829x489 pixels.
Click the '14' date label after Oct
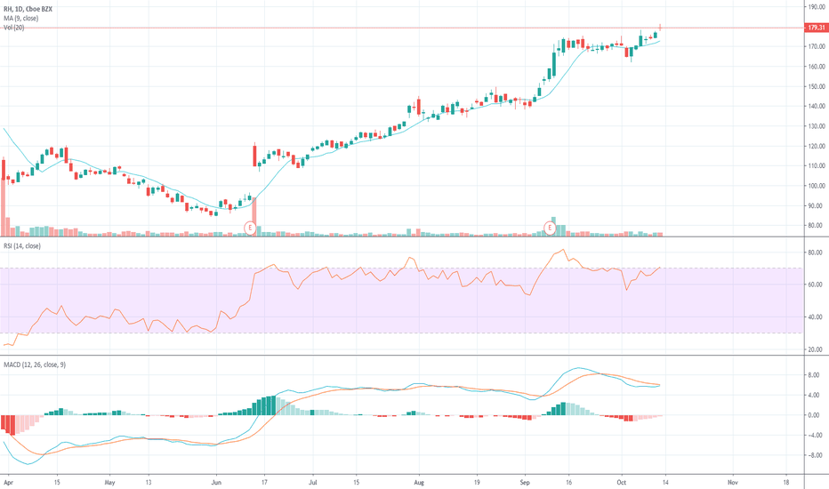point(665,483)
